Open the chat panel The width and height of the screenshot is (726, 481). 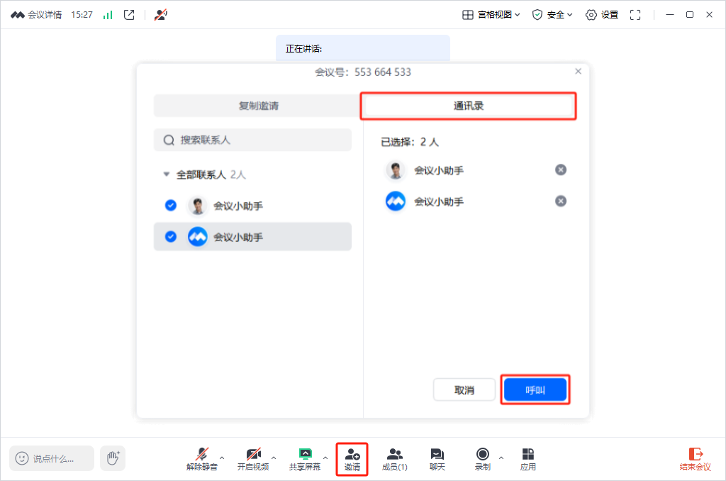click(437, 459)
